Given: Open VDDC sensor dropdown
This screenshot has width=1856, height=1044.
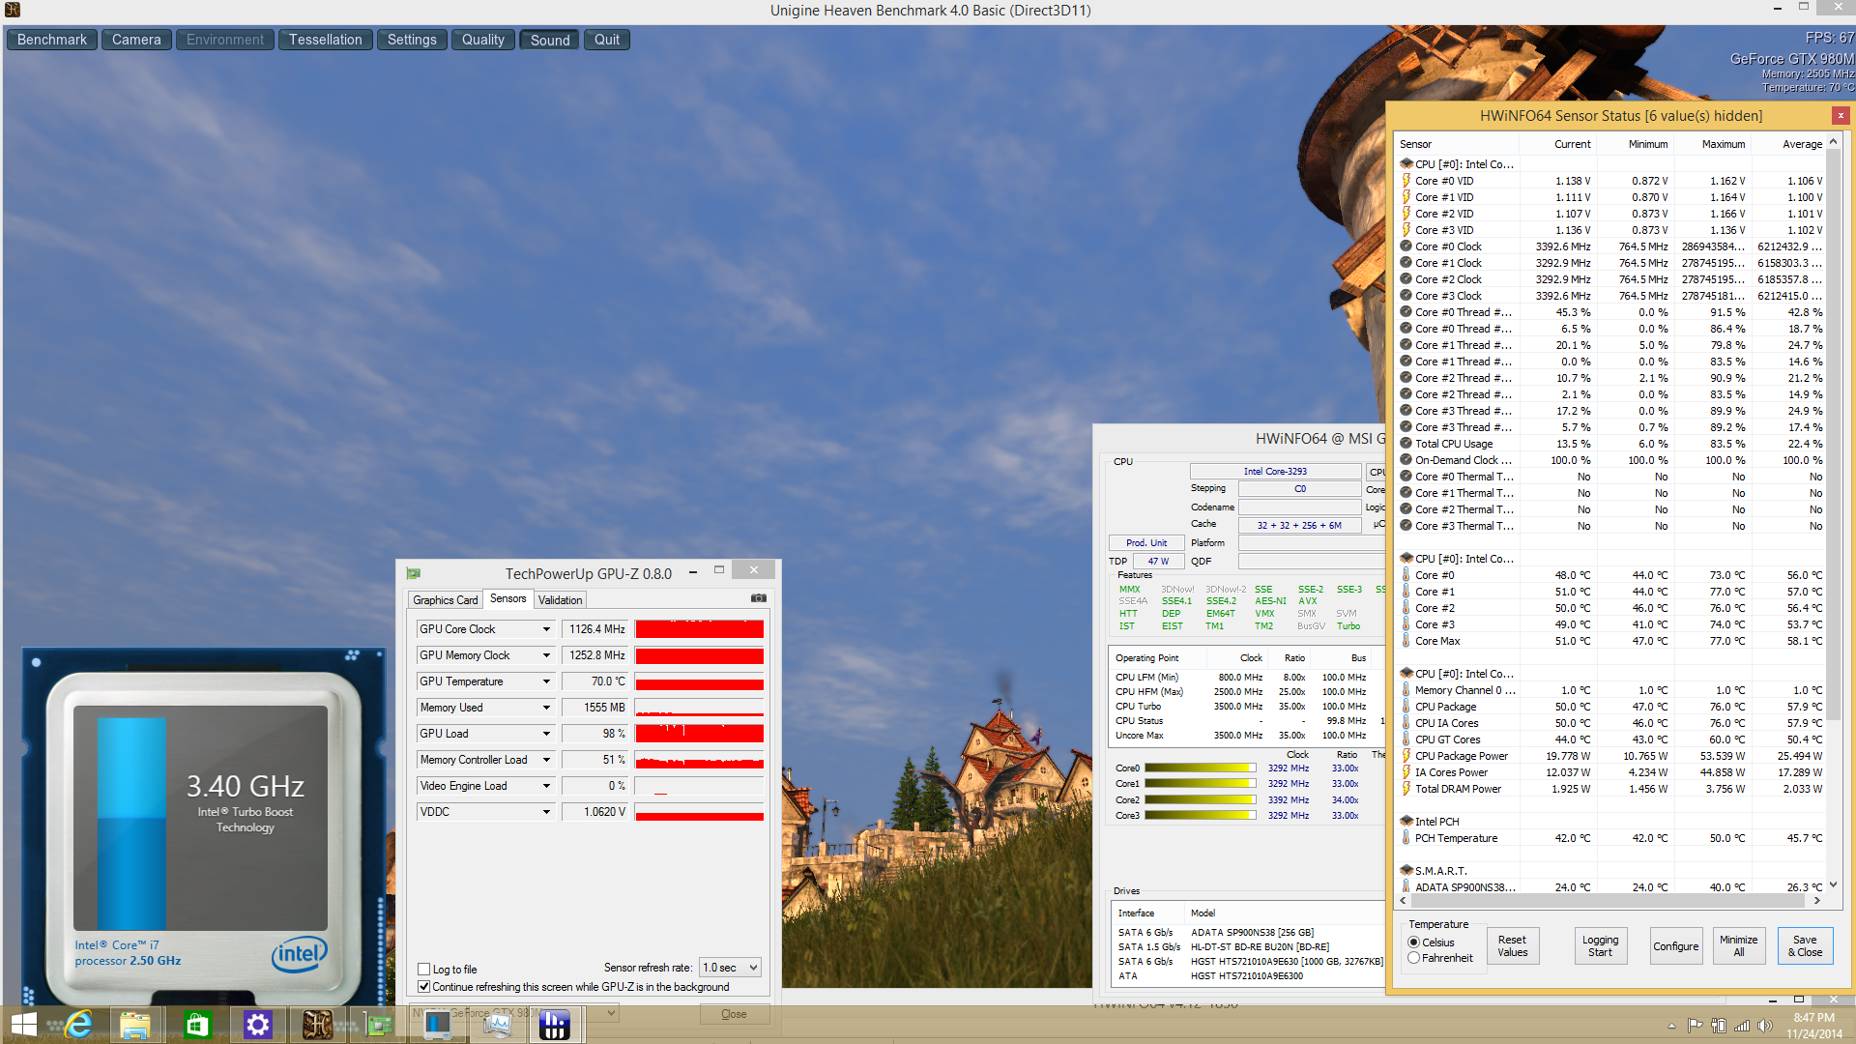Looking at the screenshot, I should coord(546,812).
